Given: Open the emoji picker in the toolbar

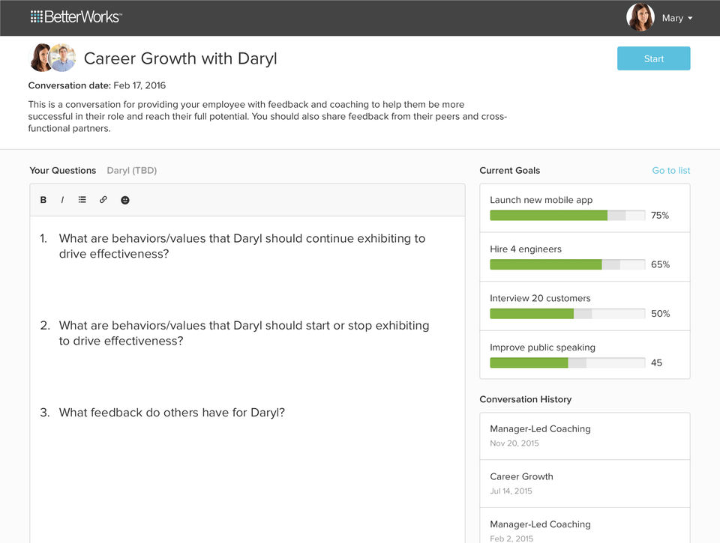Looking at the screenshot, I should (125, 200).
